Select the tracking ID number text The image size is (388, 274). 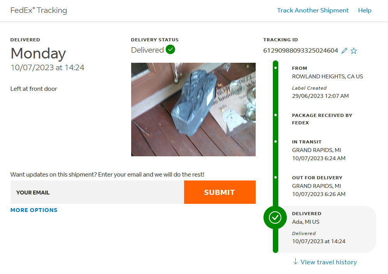[300, 50]
